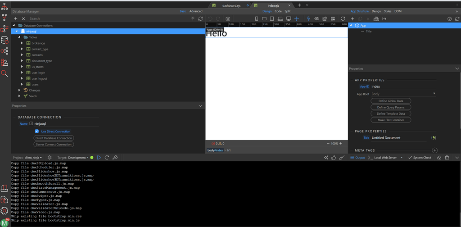Uncheck the Use Direct Connection checkbox
Viewport: 461px width, 227px height.
pos(37,132)
